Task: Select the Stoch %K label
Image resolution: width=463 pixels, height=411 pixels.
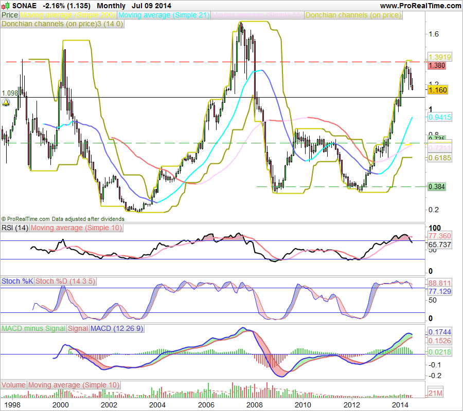Action: pos(17,281)
